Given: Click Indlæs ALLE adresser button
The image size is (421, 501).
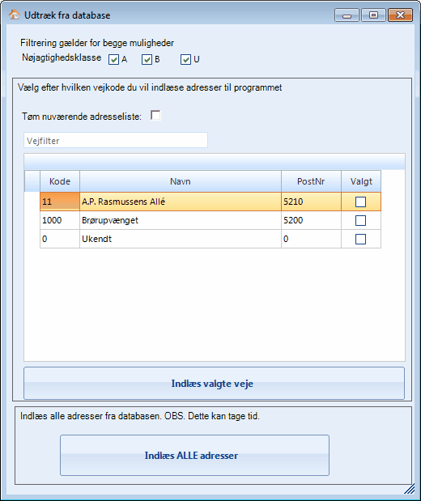Looking at the screenshot, I should coord(194,456).
